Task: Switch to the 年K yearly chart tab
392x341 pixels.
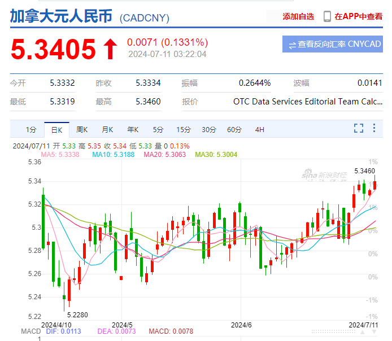Action: (x=133, y=130)
